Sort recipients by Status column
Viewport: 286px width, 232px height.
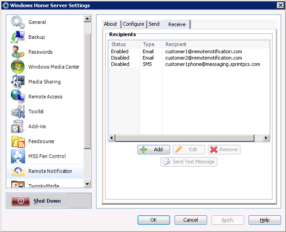coord(124,44)
